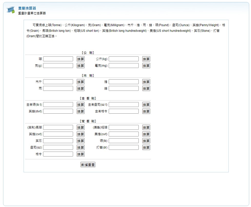251x207 pixels.
Task: Focus the 擔 input field
Action: [124, 82]
